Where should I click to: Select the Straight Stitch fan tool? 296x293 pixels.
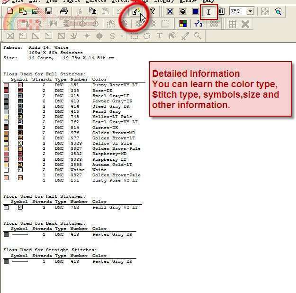pyautogui.click(x=74, y=36)
